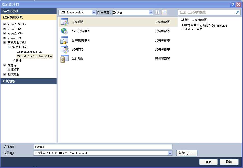Select the 安装项目 template icon
243x168 pixels.
[x=64, y=22]
